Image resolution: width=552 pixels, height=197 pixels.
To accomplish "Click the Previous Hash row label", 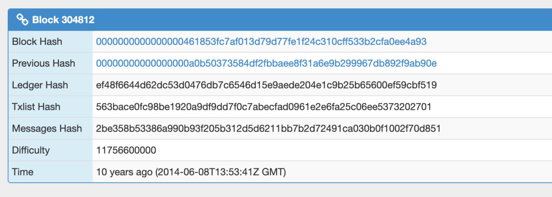I will pyautogui.click(x=44, y=63).
